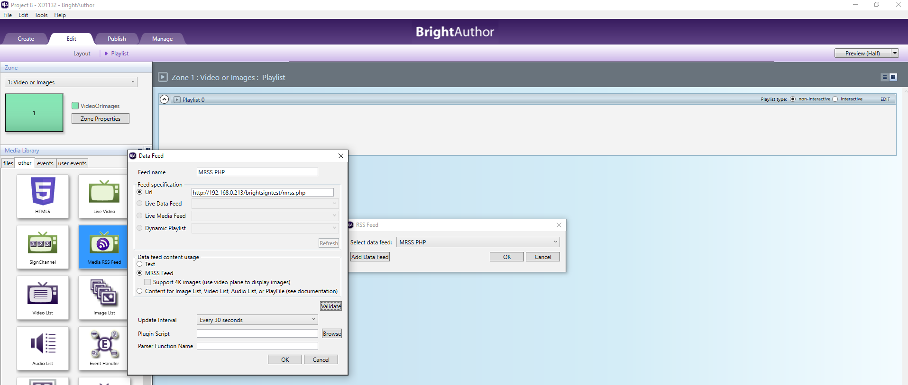Select the Audio List media icon
This screenshot has height=385, width=908.
[43, 348]
